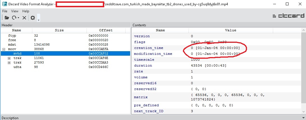Open the File menu

point(5,11)
